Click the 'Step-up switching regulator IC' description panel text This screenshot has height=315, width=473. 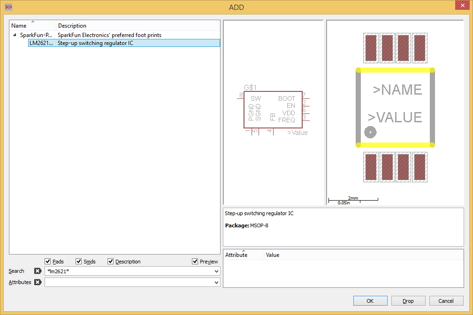point(259,213)
